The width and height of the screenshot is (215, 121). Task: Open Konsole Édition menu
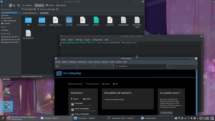71,40
